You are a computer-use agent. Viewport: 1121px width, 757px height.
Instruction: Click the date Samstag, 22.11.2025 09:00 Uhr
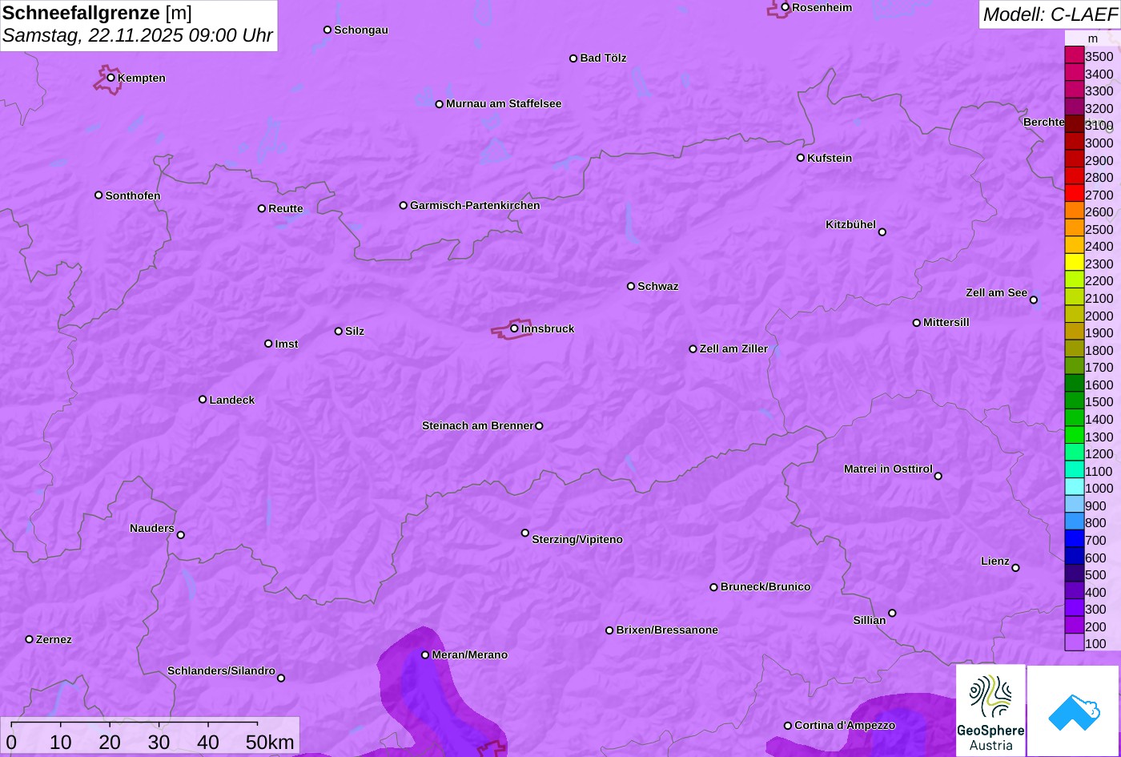(x=138, y=36)
